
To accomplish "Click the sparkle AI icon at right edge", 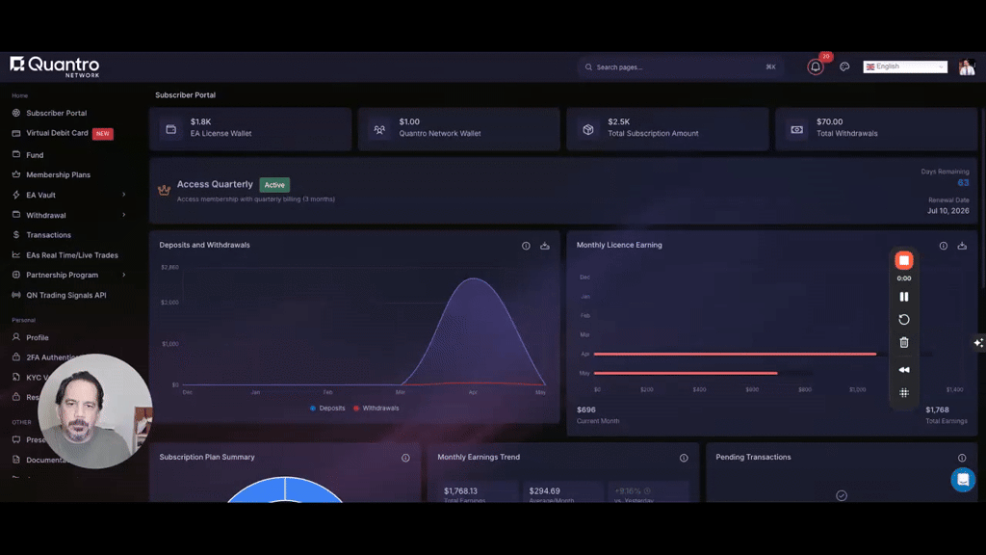I will (978, 343).
